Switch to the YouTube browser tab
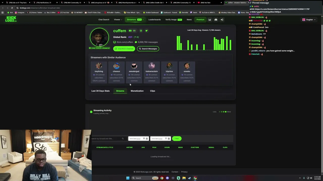This screenshot has width=323, height=181. click(209, 3)
